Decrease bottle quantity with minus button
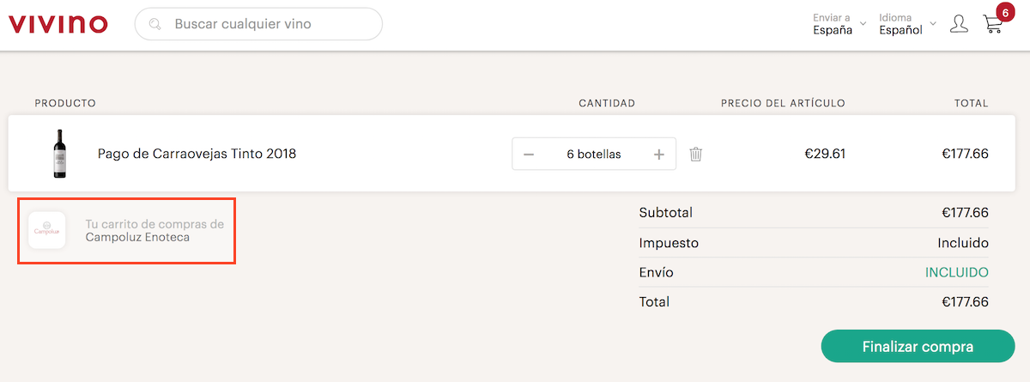1030x382 pixels. [x=529, y=155]
